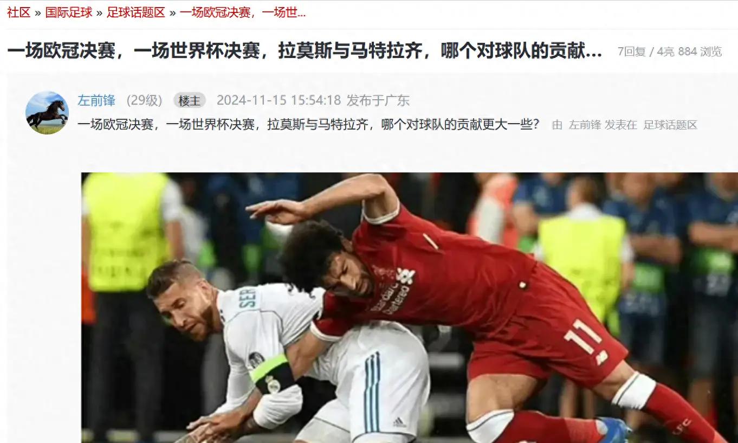Click the 884 浏览 view count
Image resolution: width=738 pixels, height=443 pixels.
click(700, 52)
